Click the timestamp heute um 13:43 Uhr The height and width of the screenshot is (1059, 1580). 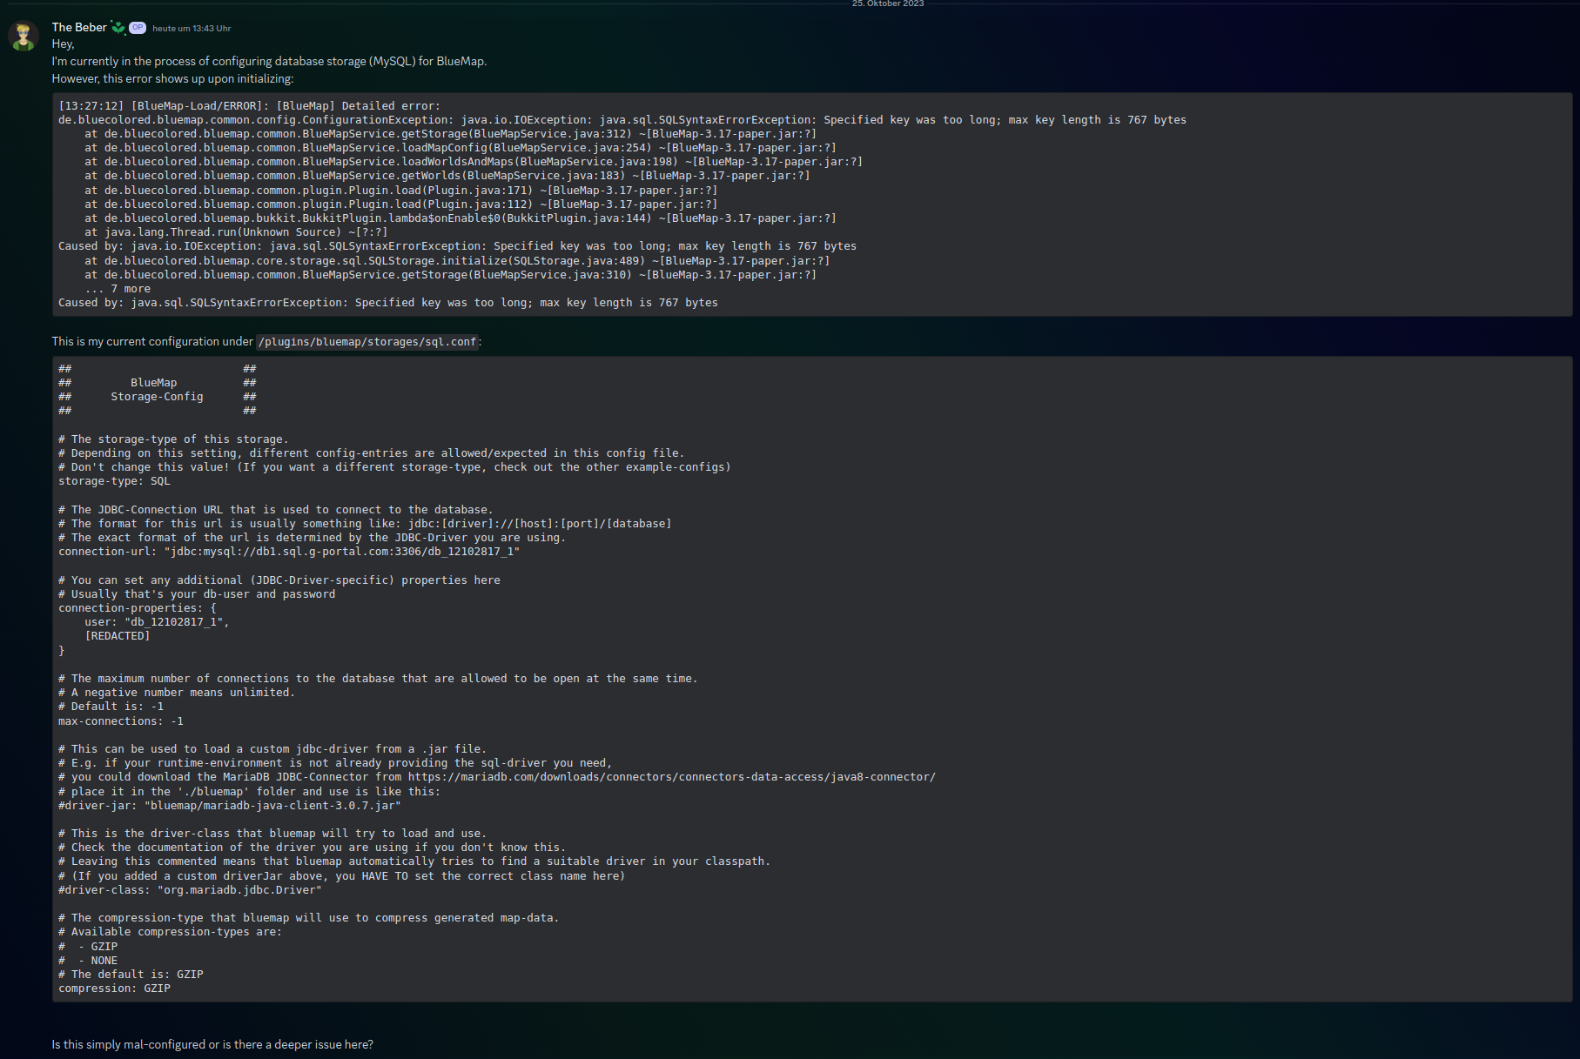tap(192, 28)
